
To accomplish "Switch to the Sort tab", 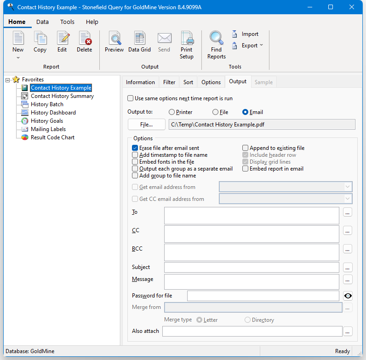I will pos(188,82).
